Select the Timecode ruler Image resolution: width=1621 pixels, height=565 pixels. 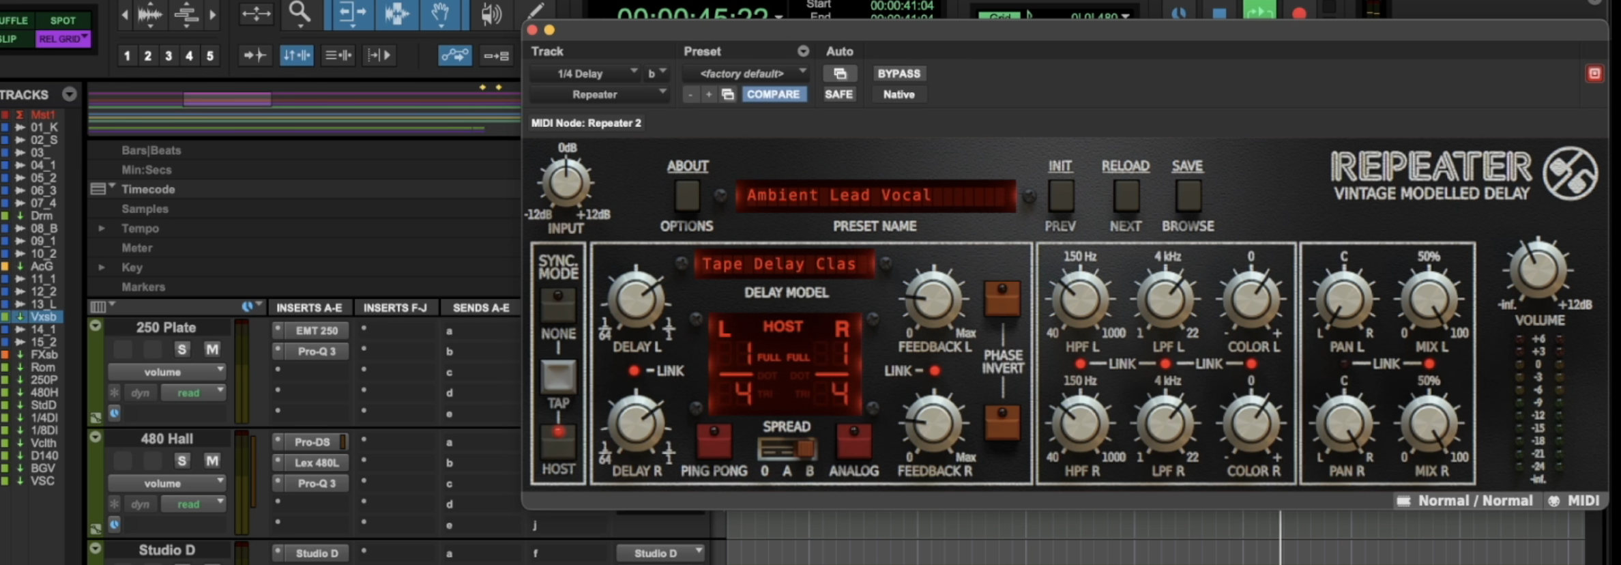(148, 190)
